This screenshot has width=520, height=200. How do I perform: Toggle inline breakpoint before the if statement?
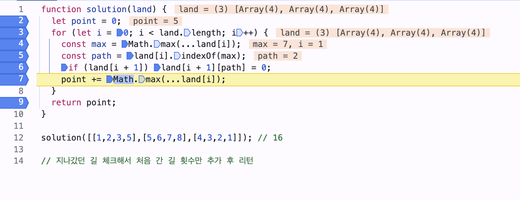[x=64, y=68]
